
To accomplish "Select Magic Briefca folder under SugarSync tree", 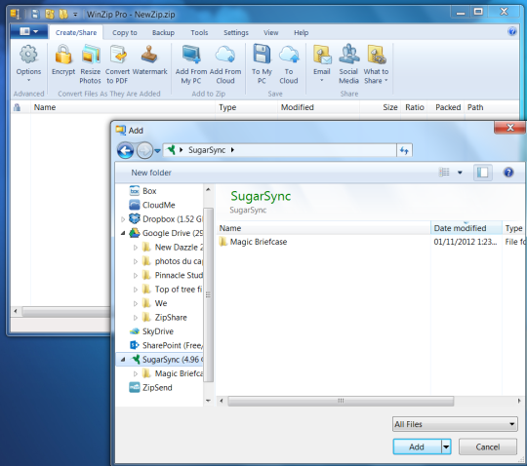I will click(x=173, y=373).
